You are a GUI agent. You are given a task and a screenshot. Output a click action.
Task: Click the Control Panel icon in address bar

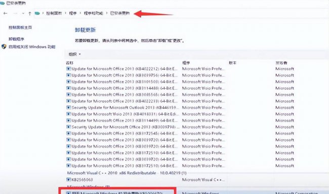coord(37,14)
